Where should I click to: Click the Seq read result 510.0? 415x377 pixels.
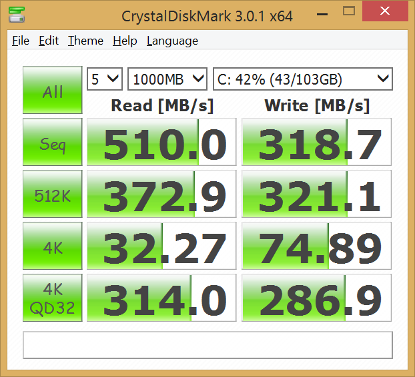click(x=161, y=142)
